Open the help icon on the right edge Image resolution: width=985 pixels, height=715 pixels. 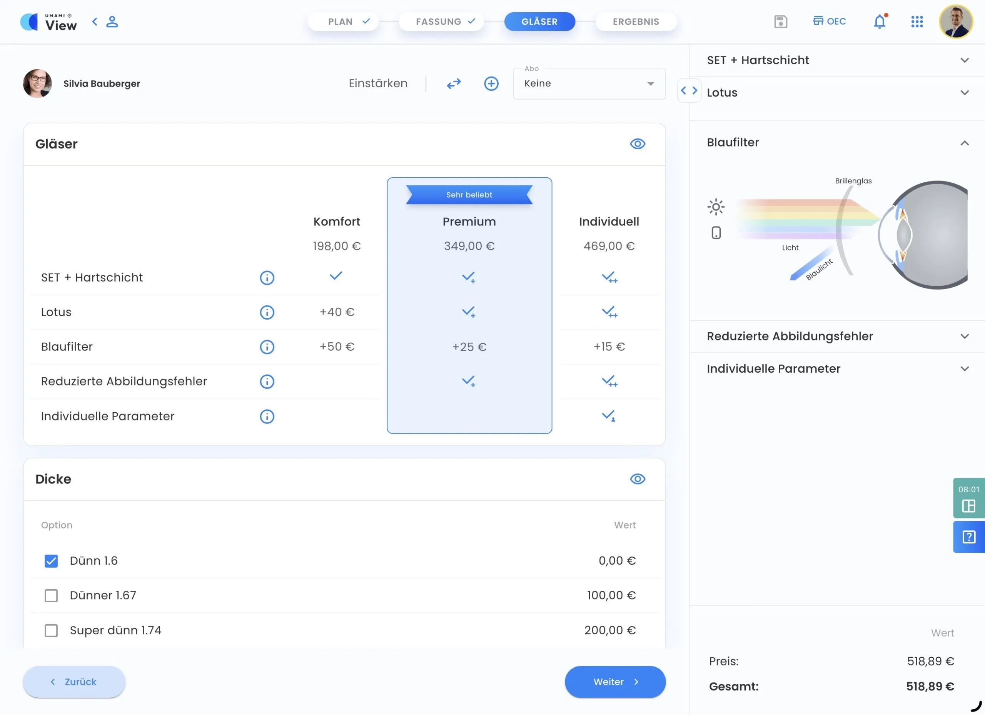[968, 537]
